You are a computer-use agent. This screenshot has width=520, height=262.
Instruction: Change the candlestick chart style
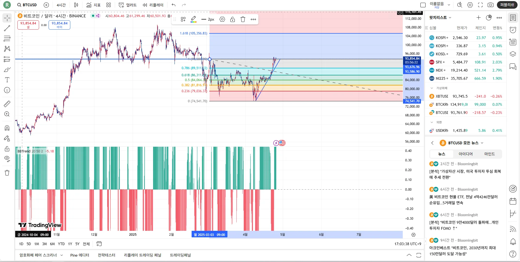(76, 5)
